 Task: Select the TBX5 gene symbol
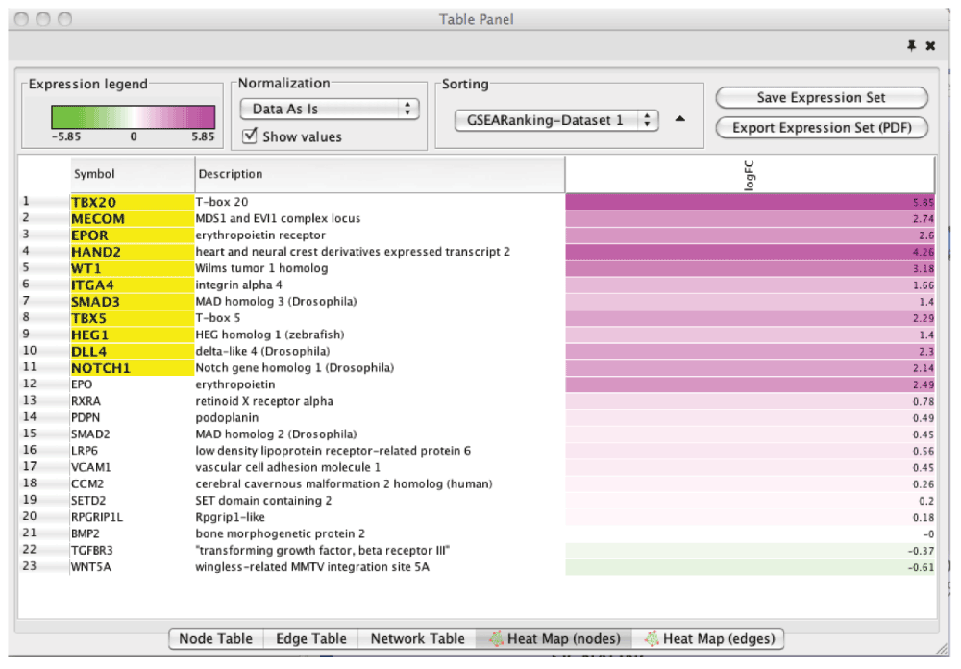click(x=88, y=318)
